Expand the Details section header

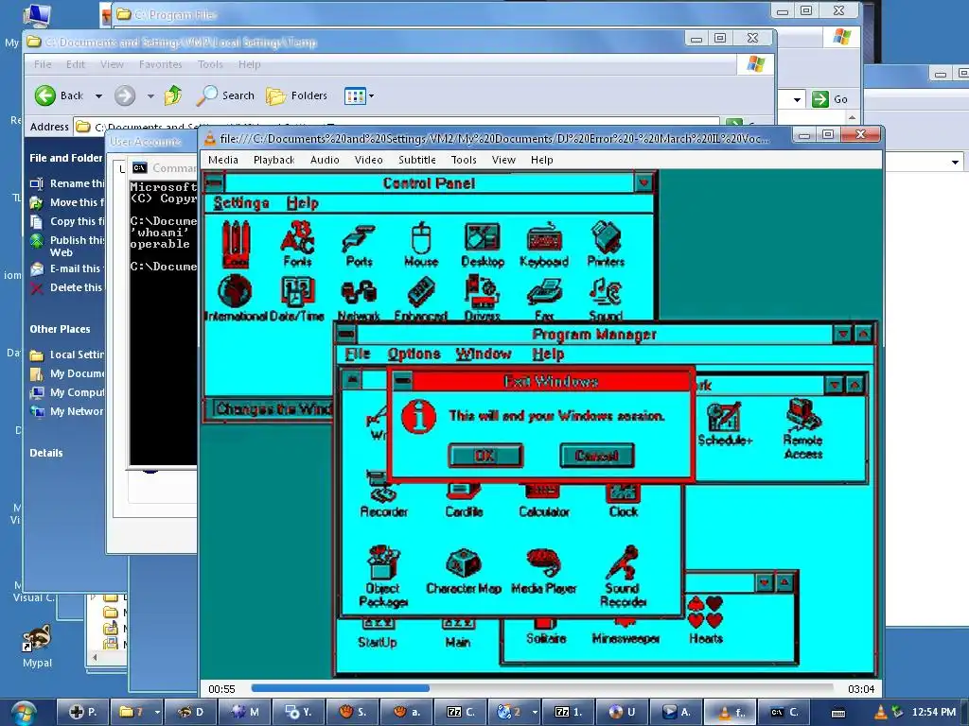[46, 453]
